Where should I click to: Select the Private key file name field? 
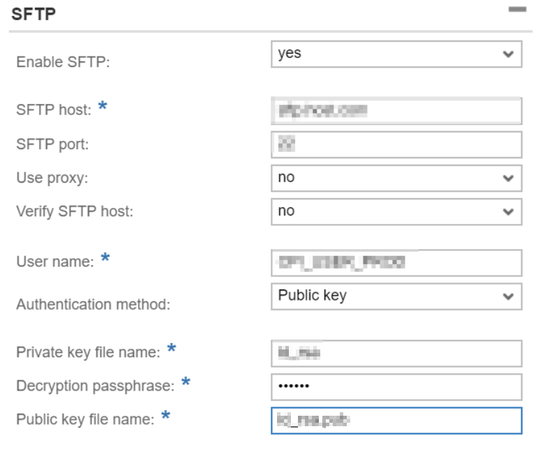tap(396, 353)
